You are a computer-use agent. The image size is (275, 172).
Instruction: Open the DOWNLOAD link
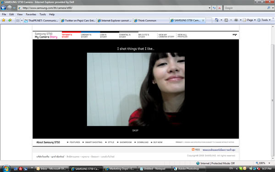click(143, 142)
